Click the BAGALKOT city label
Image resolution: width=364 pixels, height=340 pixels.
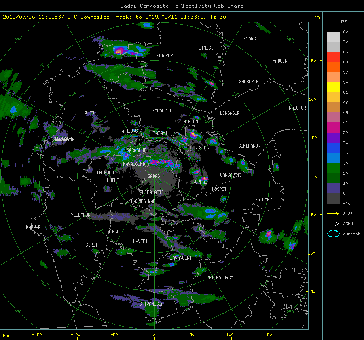[x=162, y=111]
